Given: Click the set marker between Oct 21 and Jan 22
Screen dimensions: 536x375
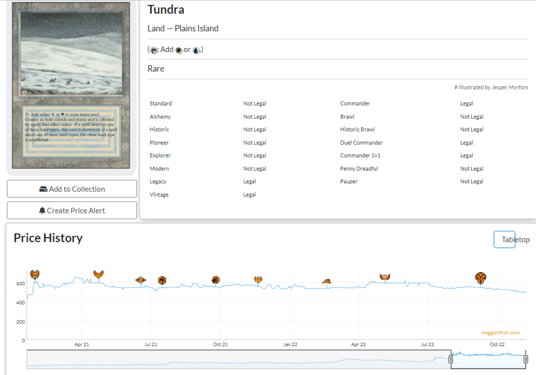Looking at the screenshot, I should pos(258,280).
